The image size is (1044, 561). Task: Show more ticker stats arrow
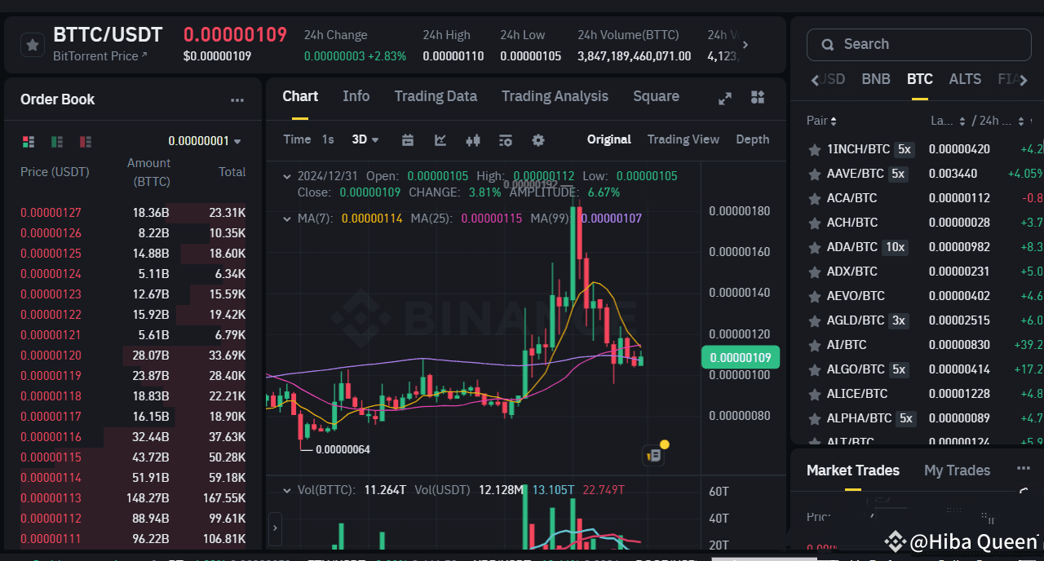(x=745, y=45)
